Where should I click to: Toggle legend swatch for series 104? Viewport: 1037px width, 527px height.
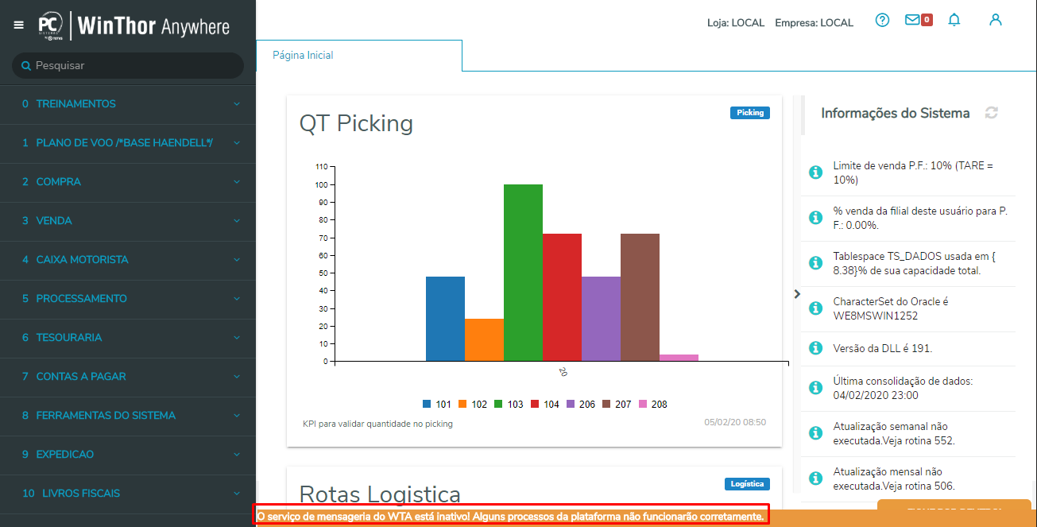pyautogui.click(x=535, y=405)
